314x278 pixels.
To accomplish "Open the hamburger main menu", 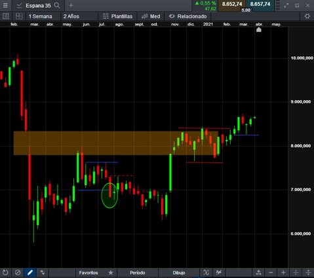I will click(x=5, y=5).
